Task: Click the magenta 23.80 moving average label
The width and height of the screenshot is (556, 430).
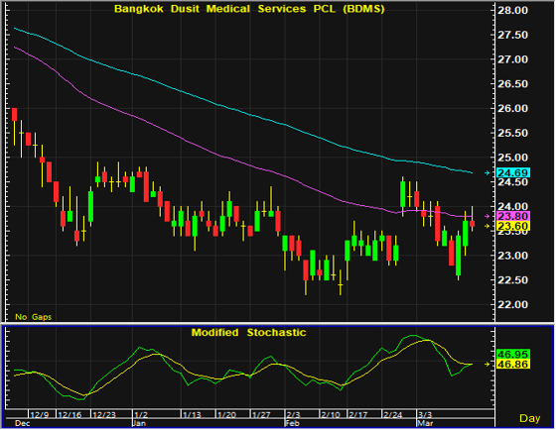Action: click(513, 216)
